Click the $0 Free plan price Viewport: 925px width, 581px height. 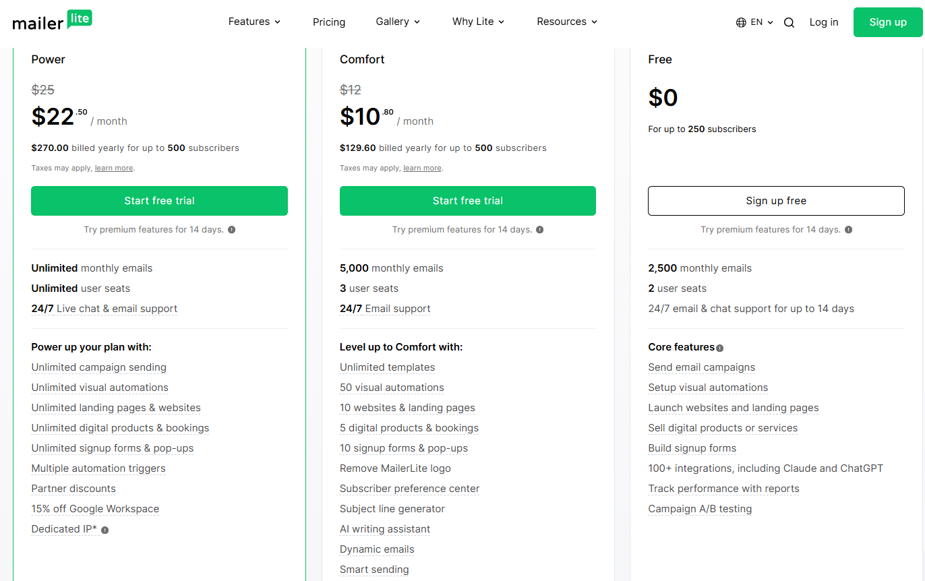pyautogui.click(x=663, y=98)
